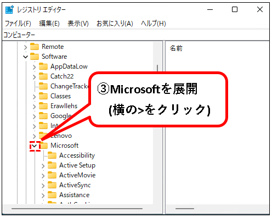Screen dimensions: 272x218
Task: Select the Classes key label
Action: [60, 96]
